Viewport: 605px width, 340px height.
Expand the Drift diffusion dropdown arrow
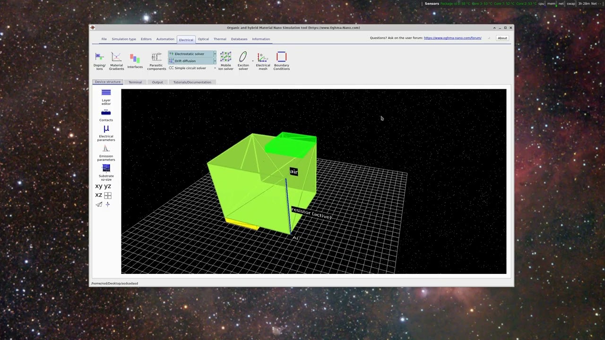coord(215,61)
